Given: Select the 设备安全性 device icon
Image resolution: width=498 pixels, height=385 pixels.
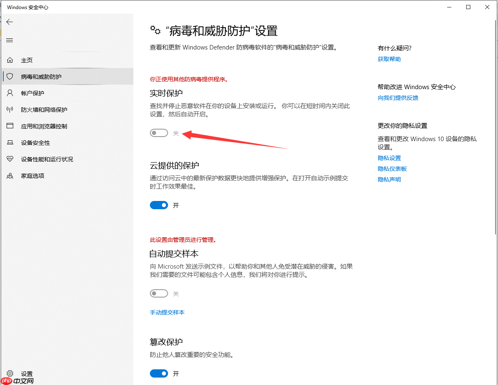Looking at the screenshot, I should point(9,142).
